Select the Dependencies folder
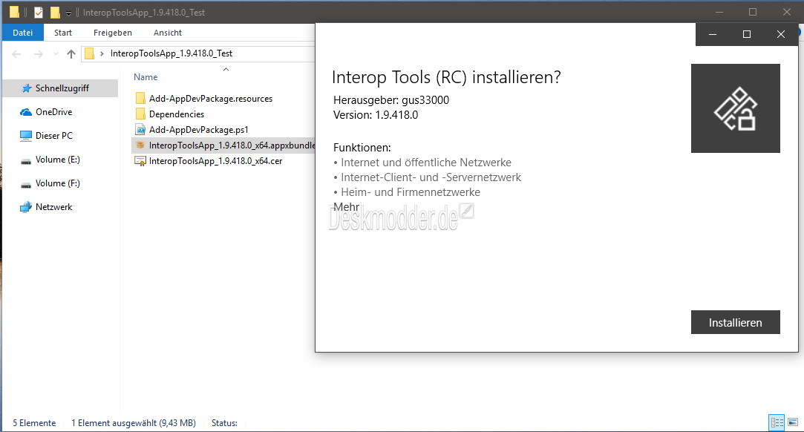Screen dimensions: 804x432 pyautogui.click(x=170, y=114)
